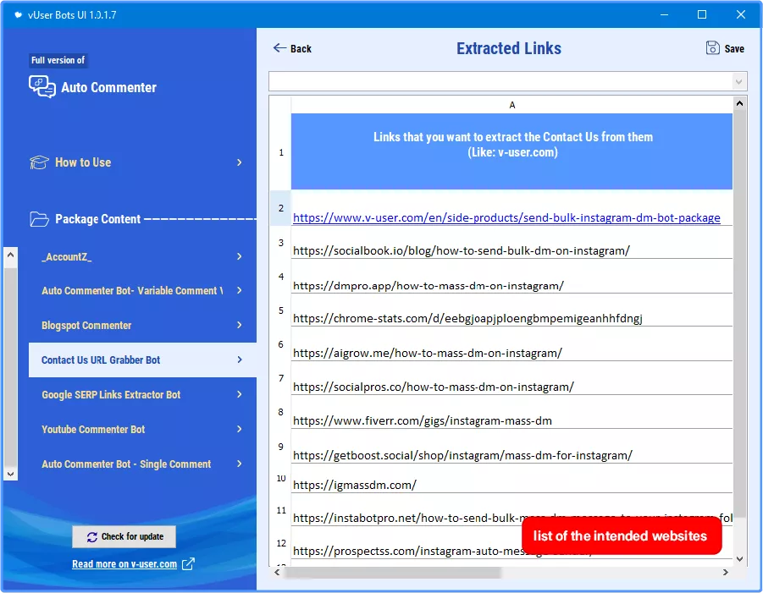Open the Youtube Commenter Bot item
The width and height of the screenshot is (763, 593).
click(142, 429)
